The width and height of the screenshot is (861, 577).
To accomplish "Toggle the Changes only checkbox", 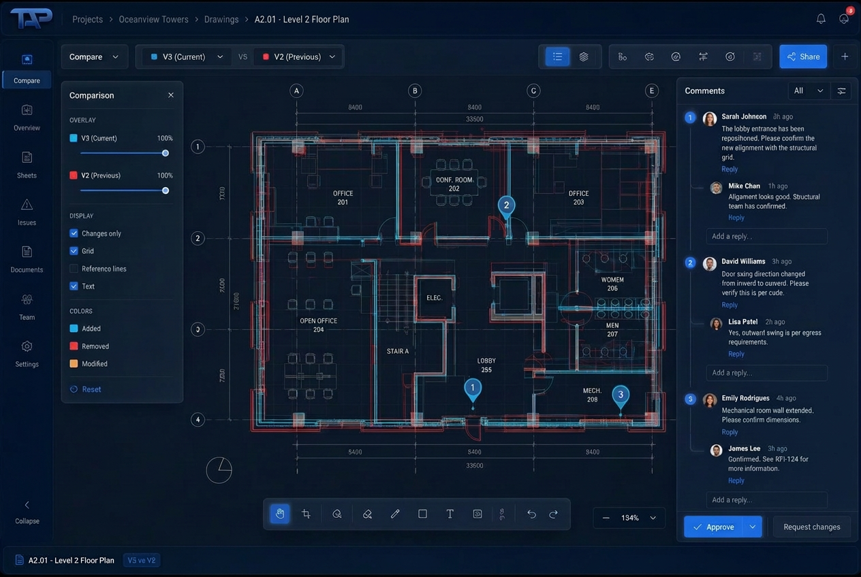I will [74, 233].
